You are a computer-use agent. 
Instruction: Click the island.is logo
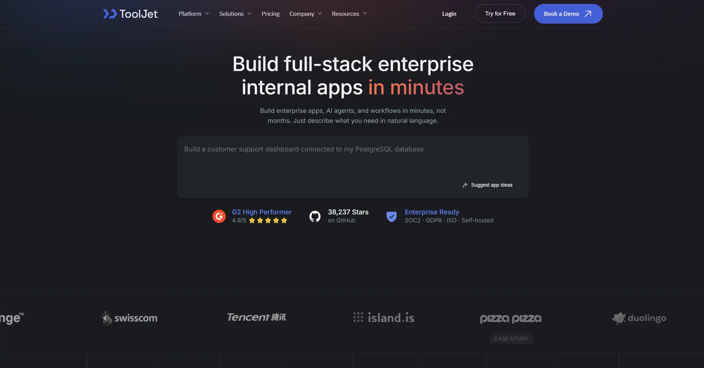tap(384, 318)
